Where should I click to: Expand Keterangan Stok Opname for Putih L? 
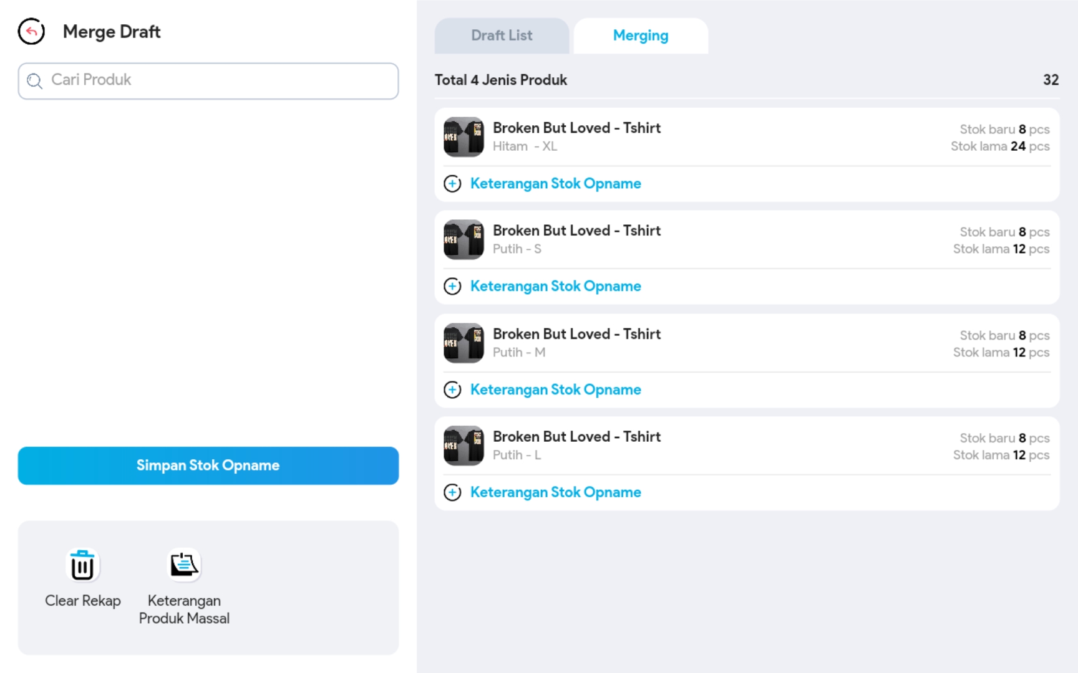click(555, 493)
